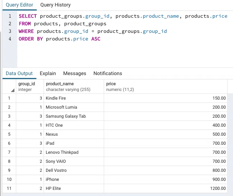Click the Samsung Galaxy Tab cell
The width and height of the screenshot is (233, 196).
click(x=74, y=116)
